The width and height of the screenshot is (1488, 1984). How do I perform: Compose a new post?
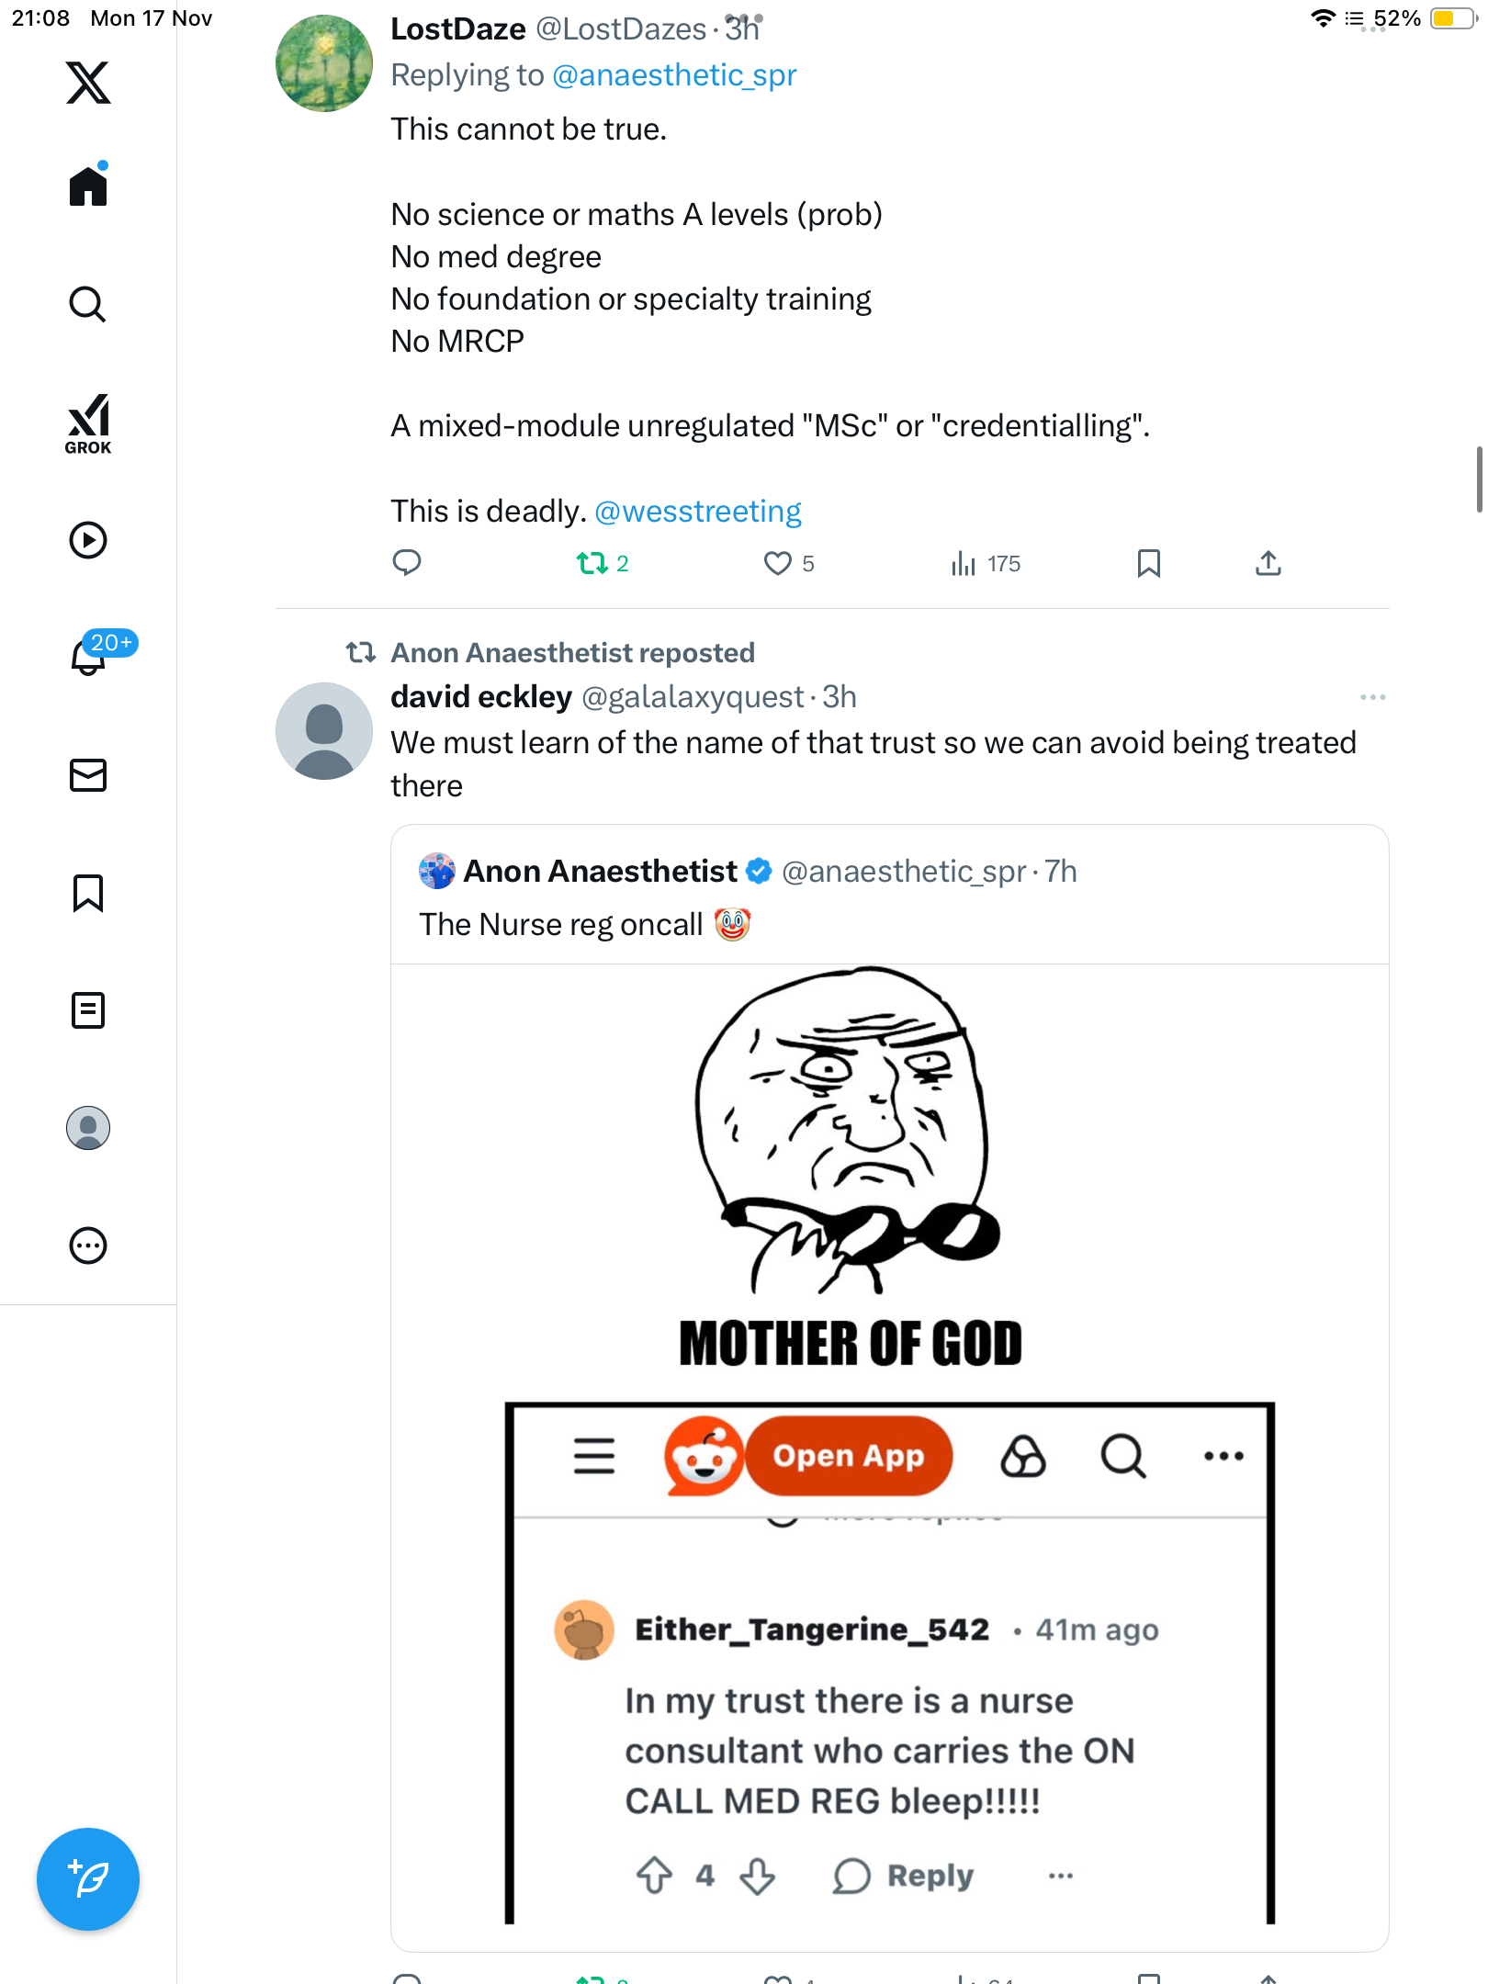88,1879
